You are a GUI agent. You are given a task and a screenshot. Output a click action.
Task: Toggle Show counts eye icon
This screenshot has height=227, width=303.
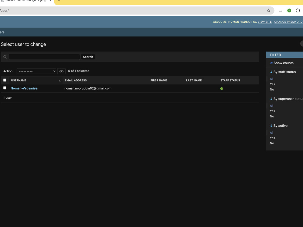click(271, 63)
